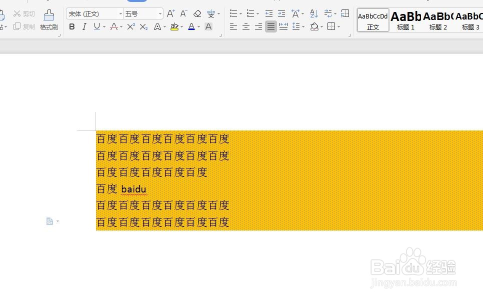This screenshot has height=299, width=483.
Task: Apply the blue font color A
Action: [x=191, y=27]
